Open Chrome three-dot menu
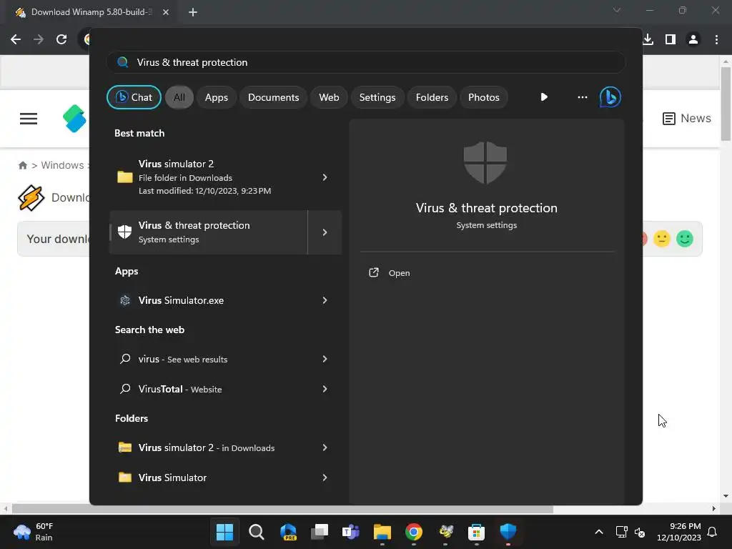Viewport: 732px width, 549px height. click(x=716, y=39)
